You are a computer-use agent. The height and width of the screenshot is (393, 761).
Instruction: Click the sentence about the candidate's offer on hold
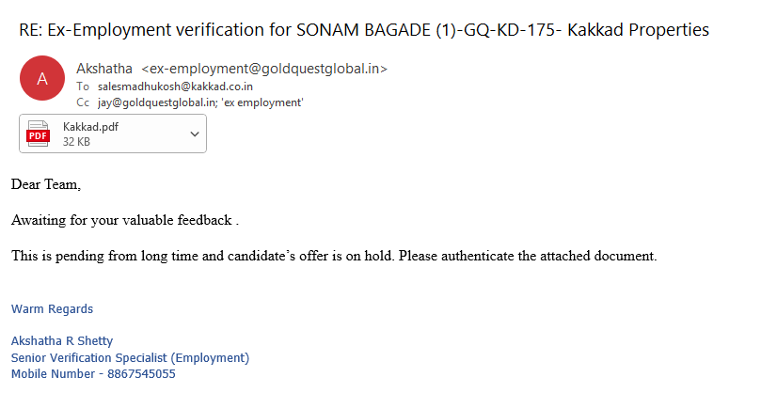(333, 255)
